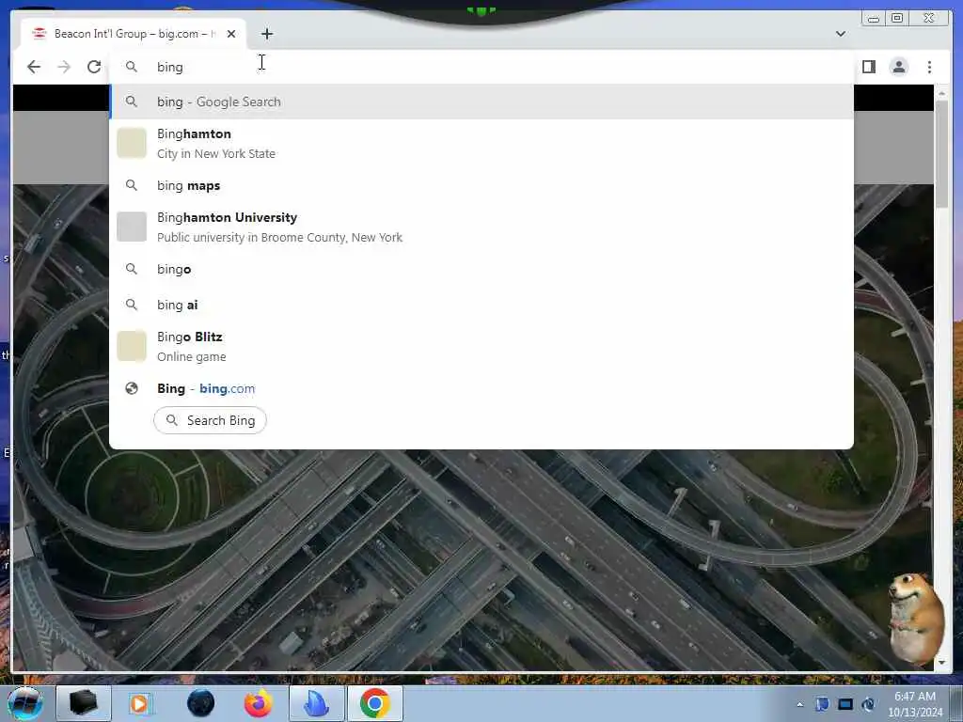Show hidden tray icons arrow
This screenshot has height=722, width=963.
coord(799,704)
